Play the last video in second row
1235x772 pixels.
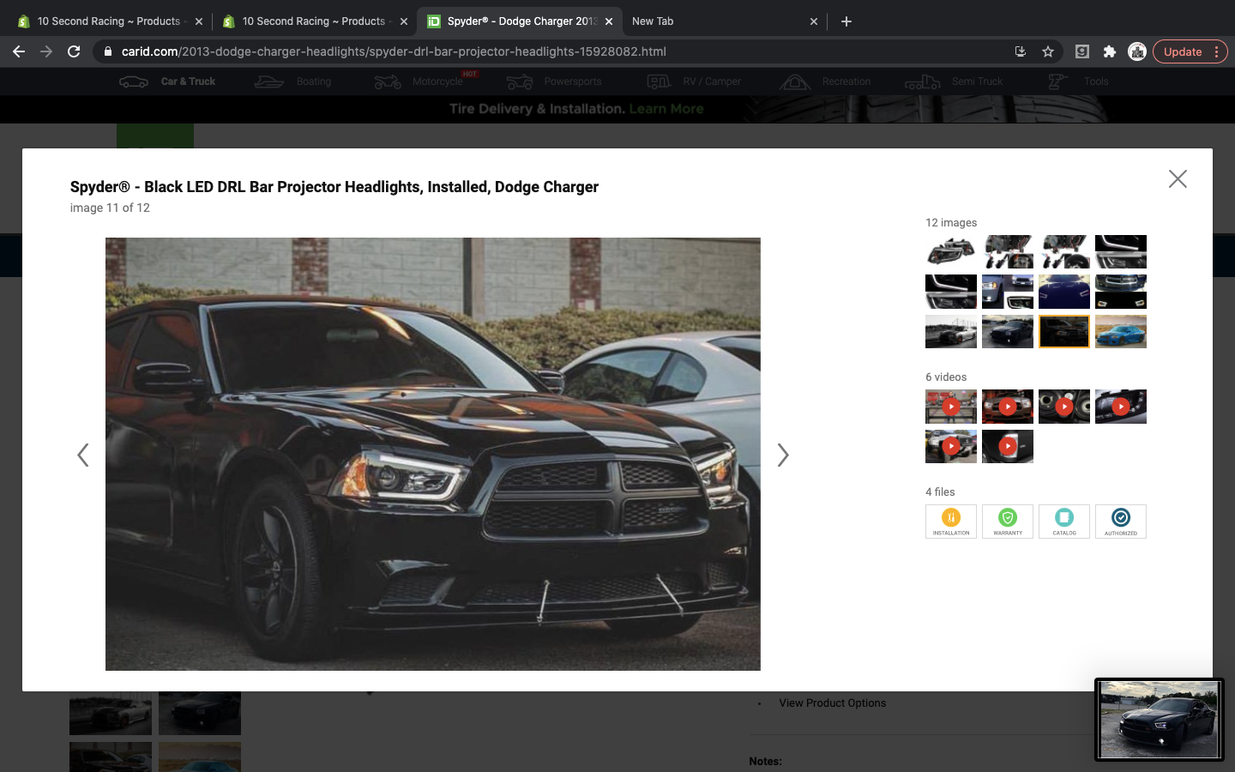click(x=1007, y=446)
